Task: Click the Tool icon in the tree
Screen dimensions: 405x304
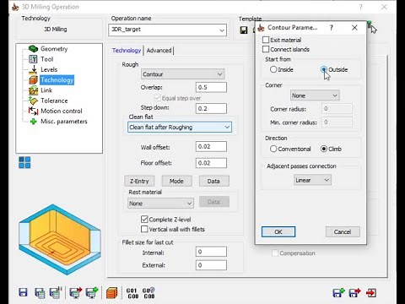Action: point(33,59)
